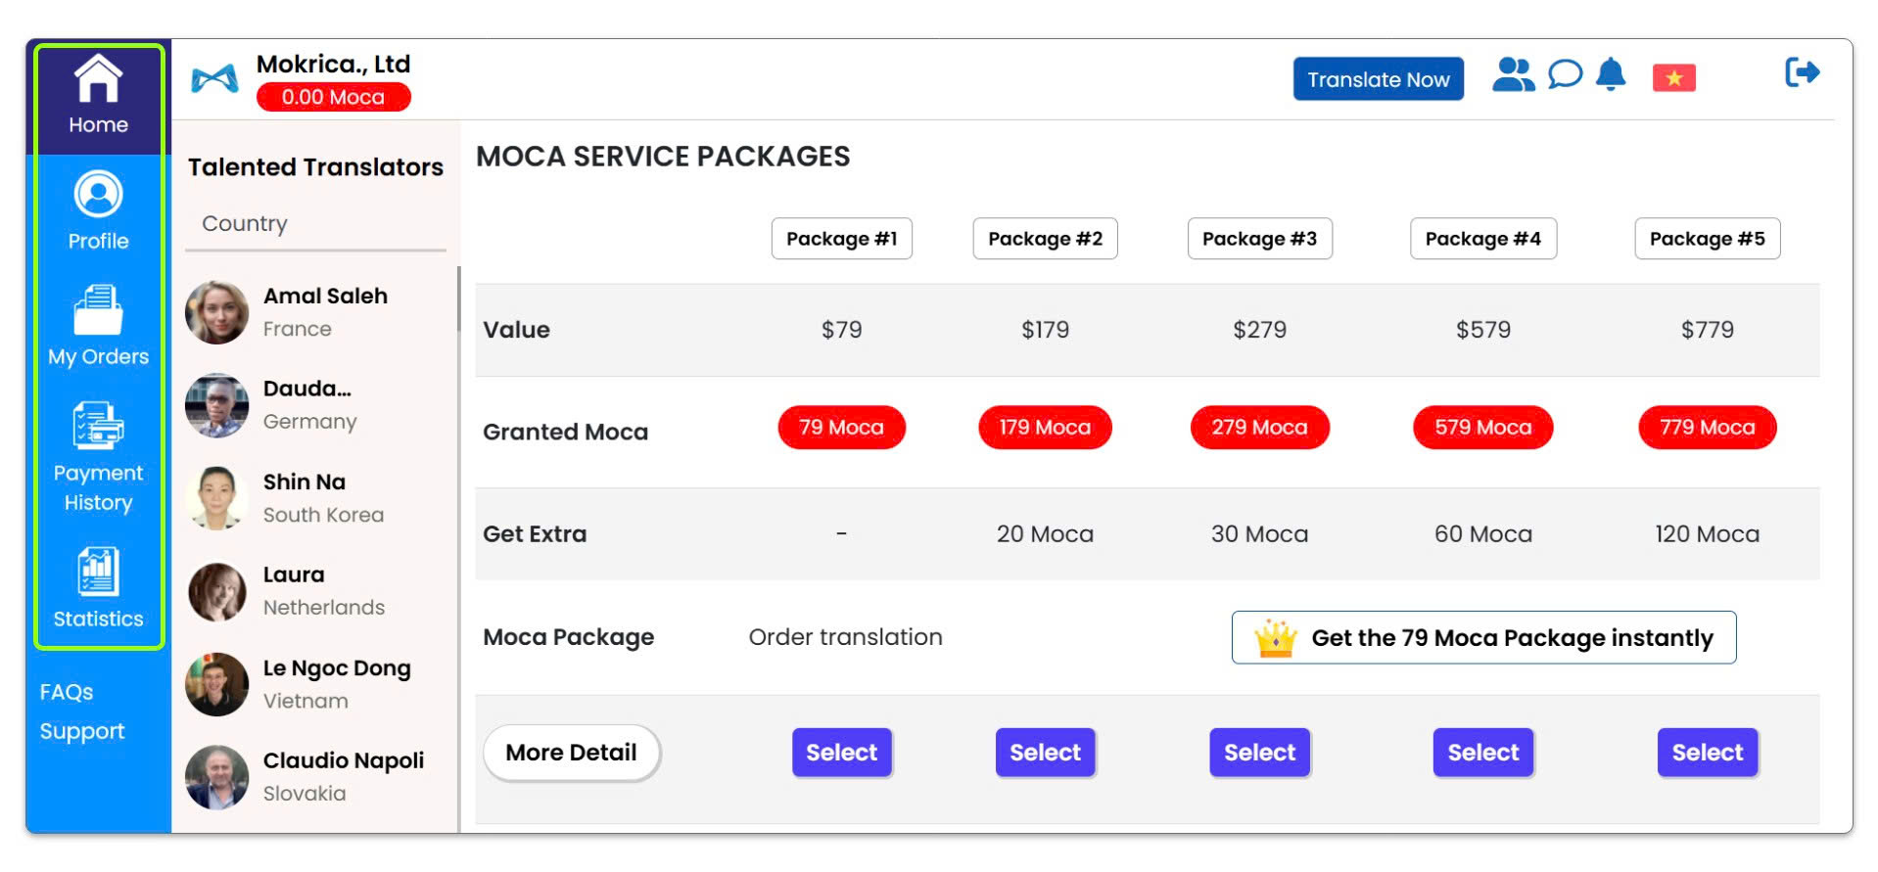Screen dimensions: 1878x872
Task: Click the More Detail button
Action: click(571, 753)
